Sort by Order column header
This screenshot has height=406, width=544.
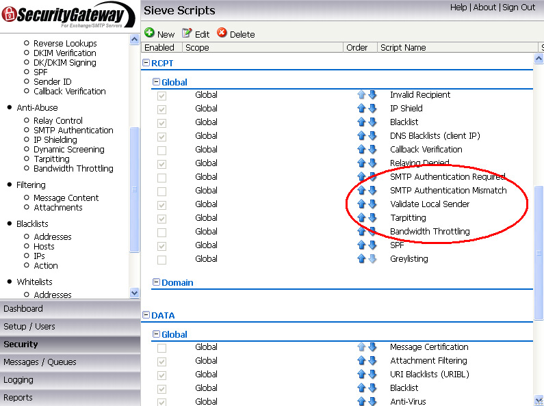pos(360,47)
